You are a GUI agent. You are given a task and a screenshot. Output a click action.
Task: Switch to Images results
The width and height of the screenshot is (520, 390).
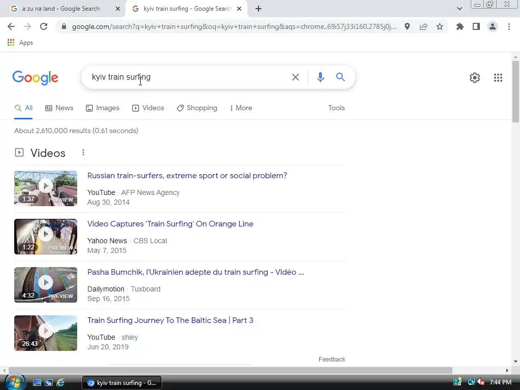[x=103, y=108]
